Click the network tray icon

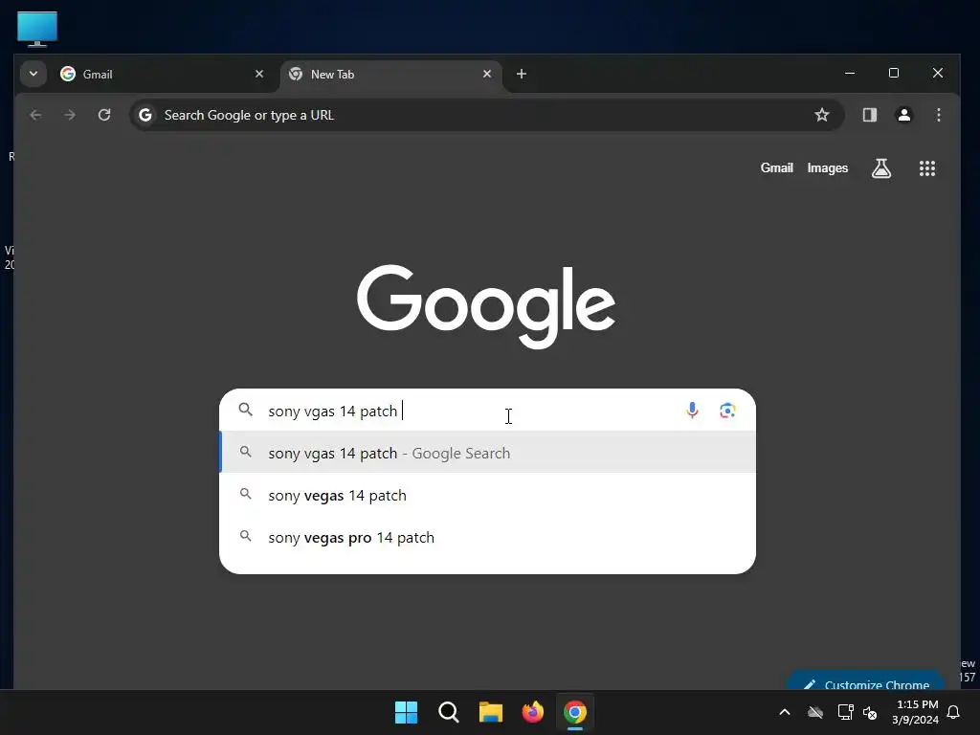(x=845, y=712)
